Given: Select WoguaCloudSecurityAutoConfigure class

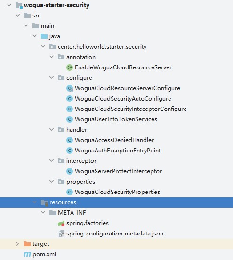Looking at the screenshot, I should pyautogui.click(x=123, y=99).
